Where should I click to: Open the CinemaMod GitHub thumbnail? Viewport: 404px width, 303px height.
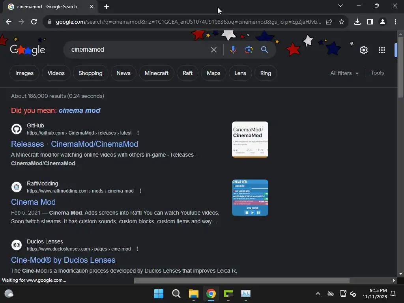click(250, 139)
